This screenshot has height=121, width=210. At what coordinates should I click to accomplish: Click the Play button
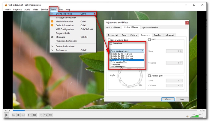coord(6,115)
